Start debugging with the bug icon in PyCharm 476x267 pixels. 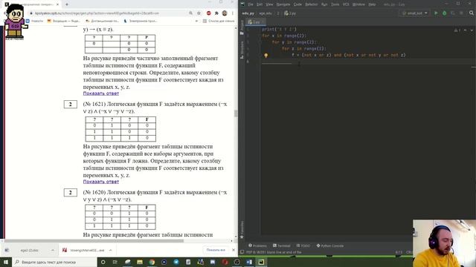[445, 13]
